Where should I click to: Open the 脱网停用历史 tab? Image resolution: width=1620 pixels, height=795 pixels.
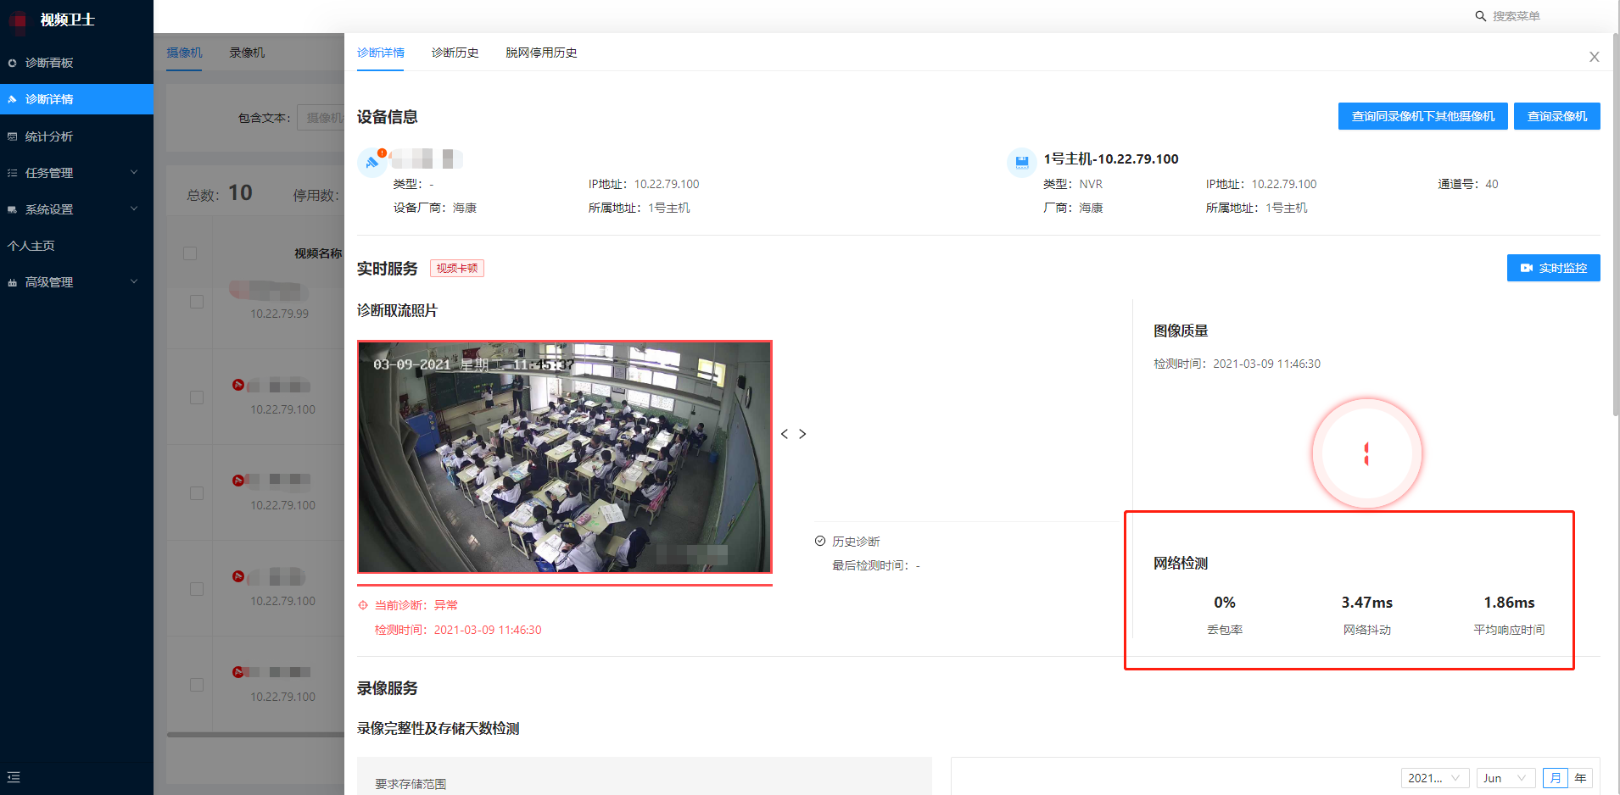(541, 53)
